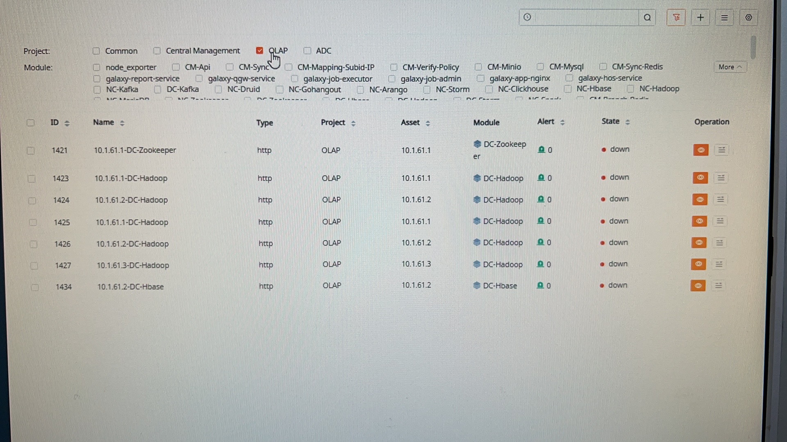View row 1421 with the orange eye button
Viewport: 787px width, 442px height.
(x=701, y=150)
